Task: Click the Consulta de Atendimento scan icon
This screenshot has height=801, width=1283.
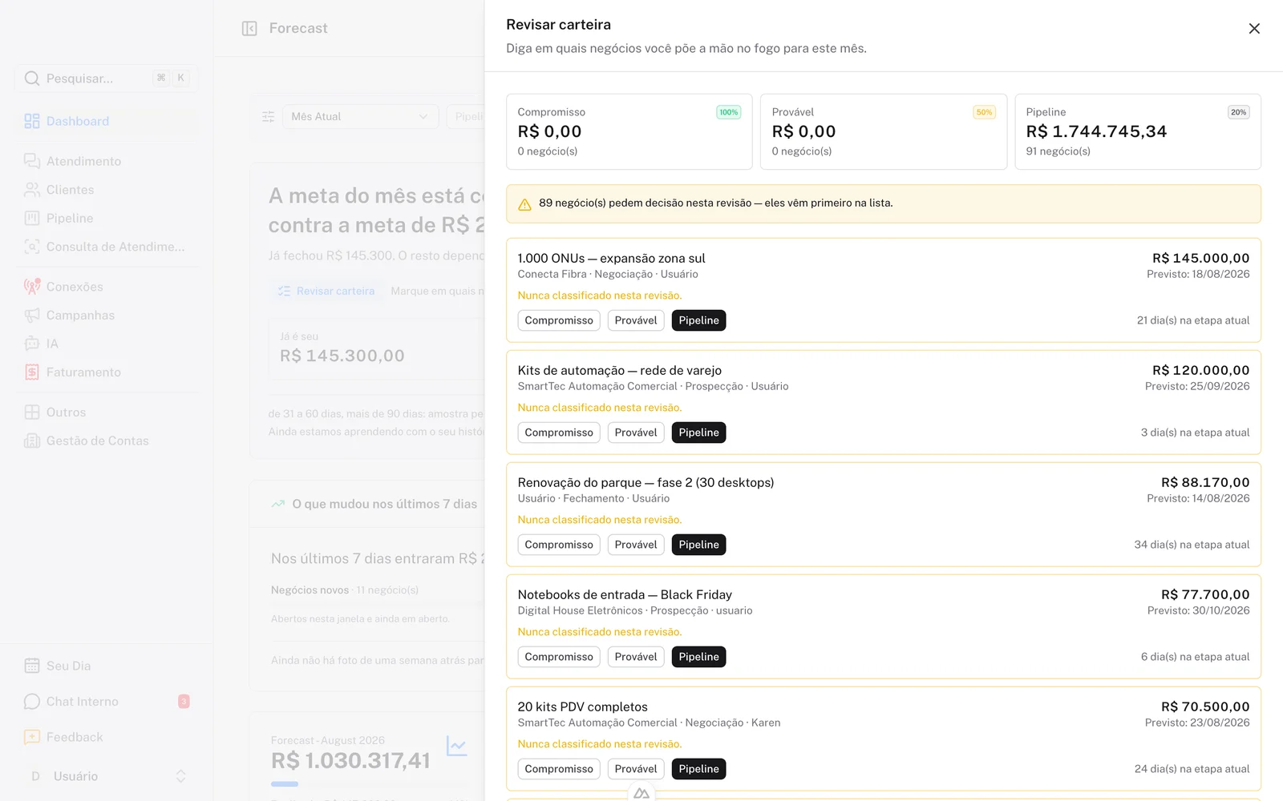Action: coord(32,247)
